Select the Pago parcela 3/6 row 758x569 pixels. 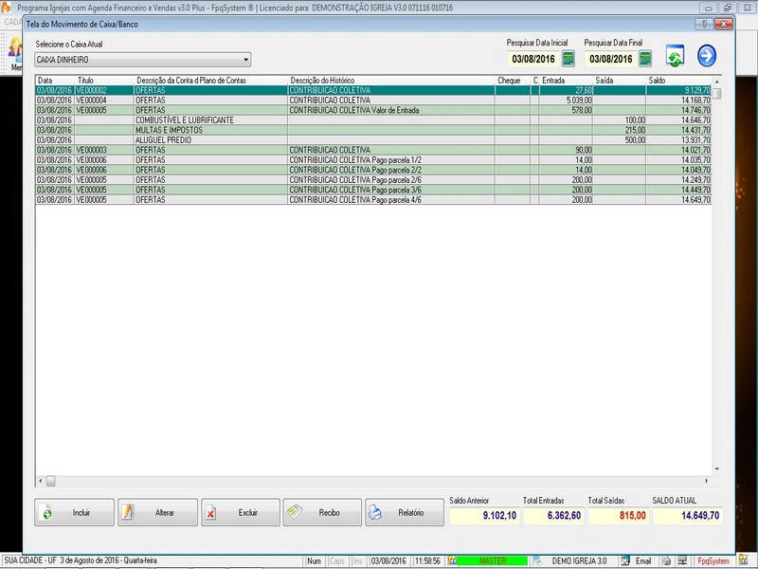tap(373, 190)
